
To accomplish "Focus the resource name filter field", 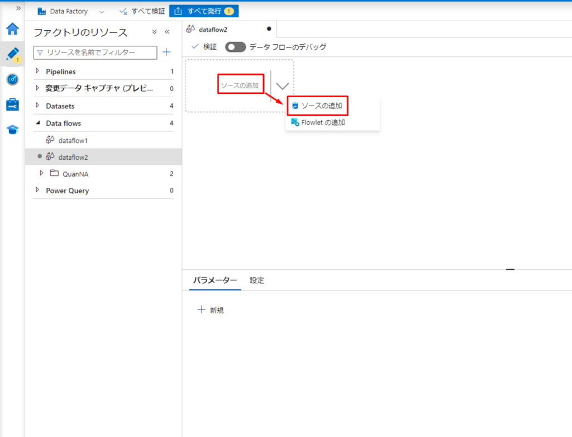I will click(95, 53).
